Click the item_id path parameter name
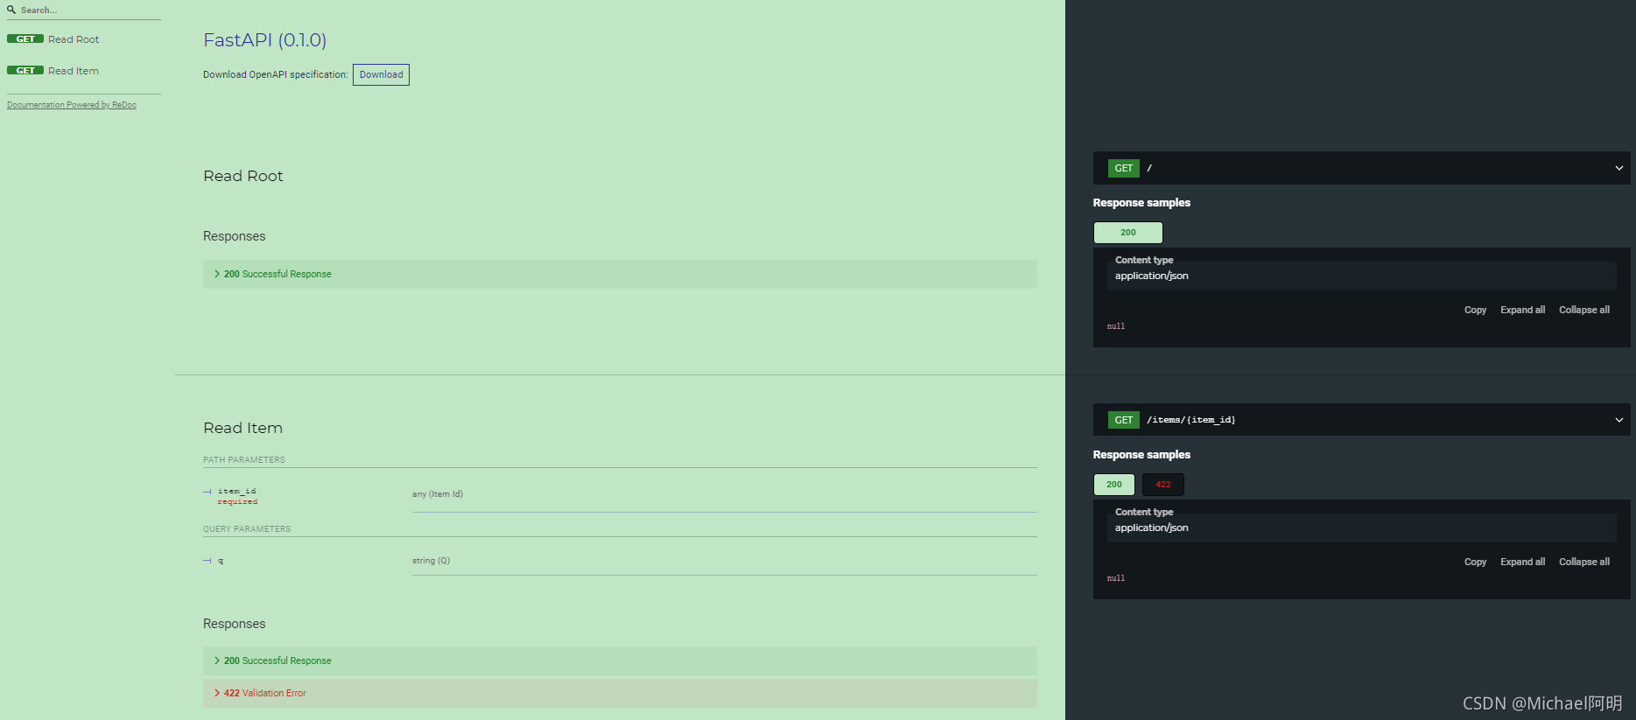Viewport: 1636px width, 720px height. [236, 491]
